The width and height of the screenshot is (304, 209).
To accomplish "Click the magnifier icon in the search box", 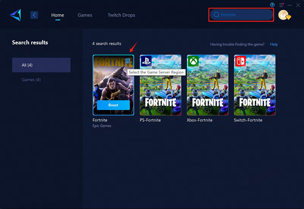I will coord(216,15).
